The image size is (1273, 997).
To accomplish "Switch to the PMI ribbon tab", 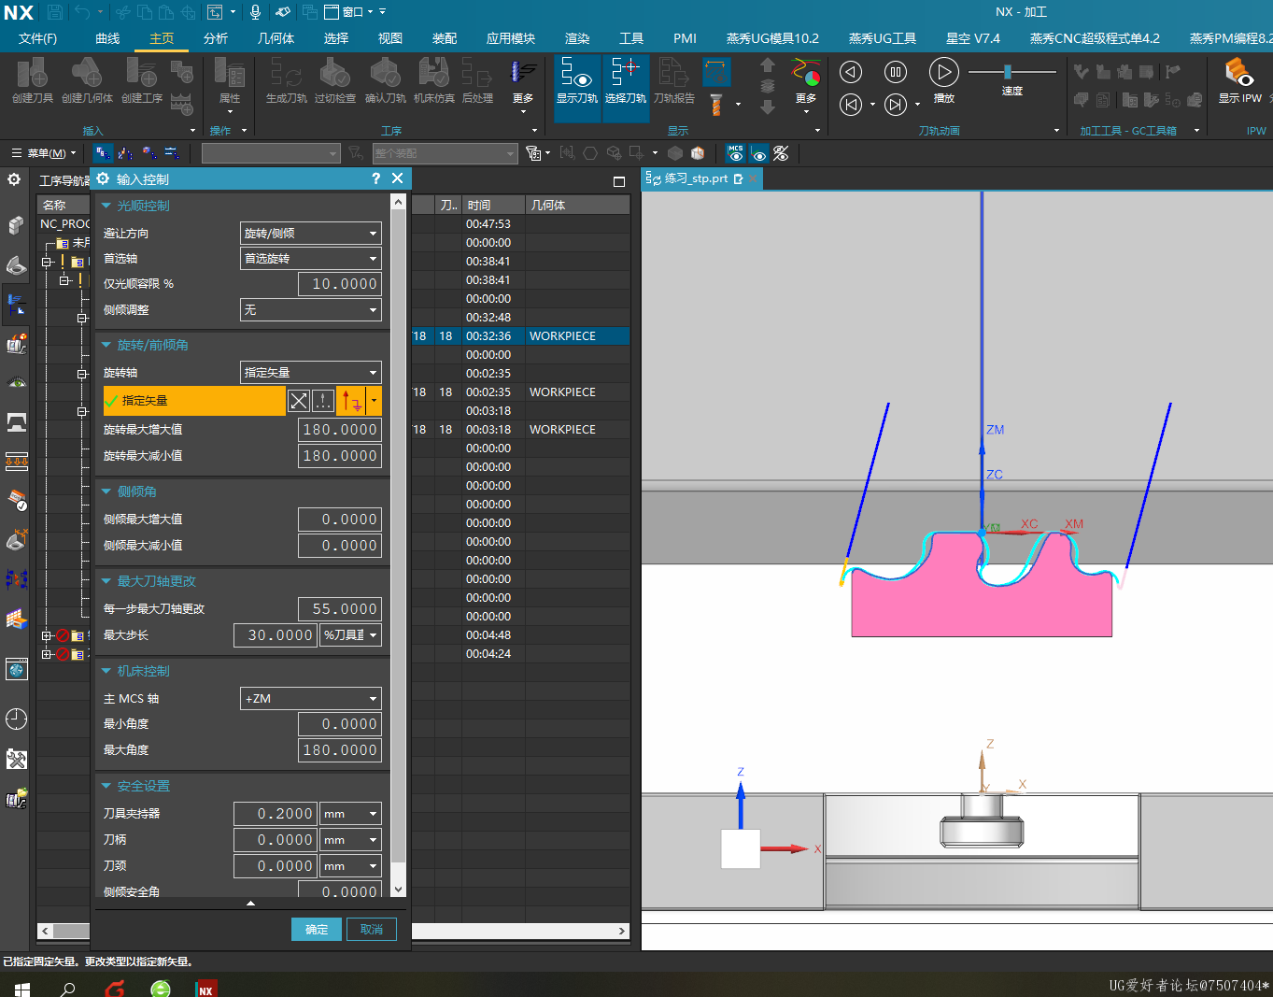I will point(686,38).
